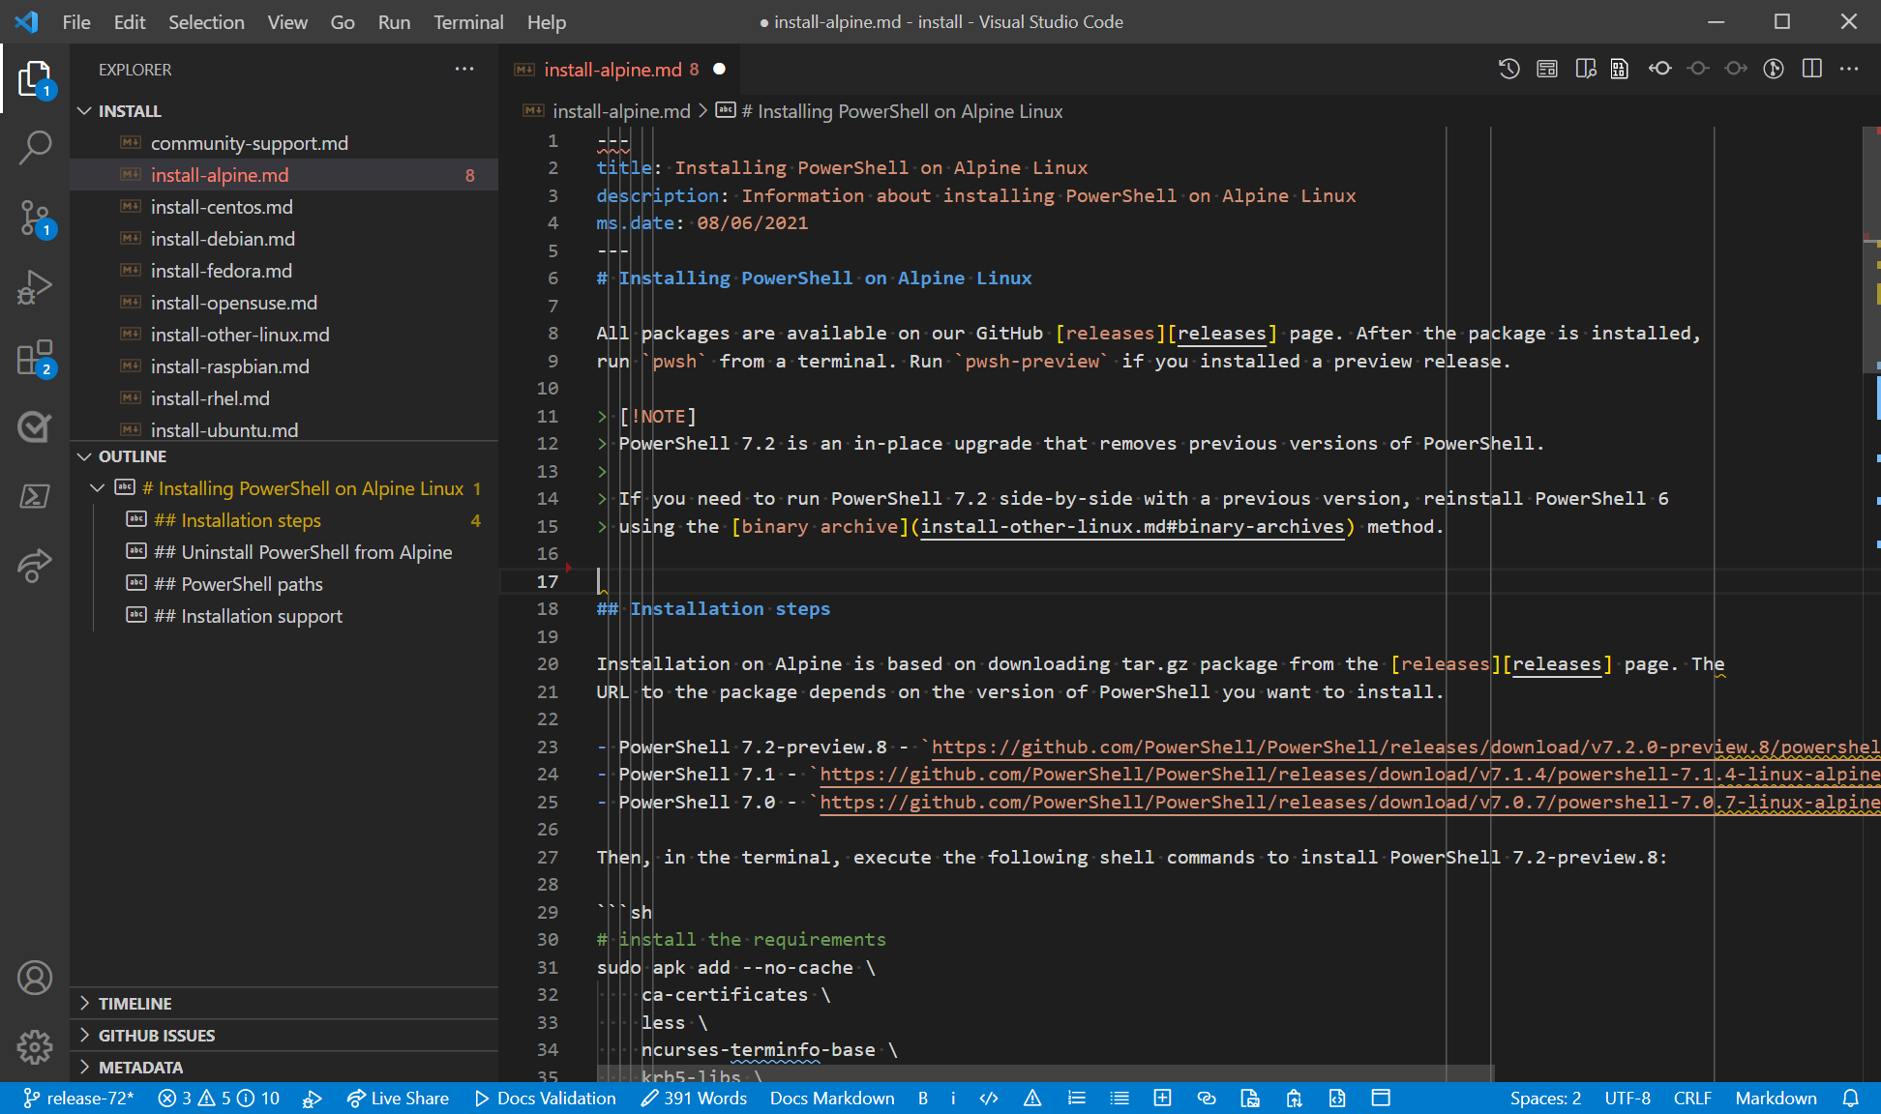Open the install-debian.md file

click(224, 238)
